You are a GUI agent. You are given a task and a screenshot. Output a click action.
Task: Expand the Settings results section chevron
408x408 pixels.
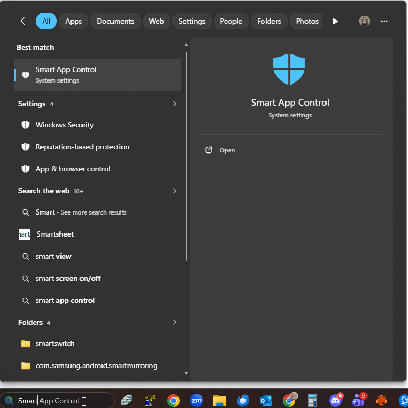point(175,104)
